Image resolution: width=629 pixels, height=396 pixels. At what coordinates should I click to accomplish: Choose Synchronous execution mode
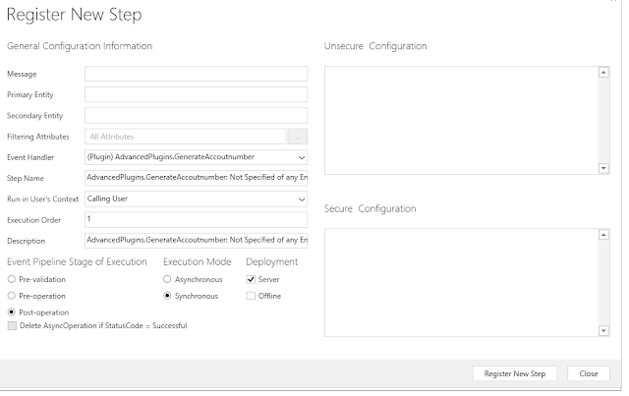167,295
